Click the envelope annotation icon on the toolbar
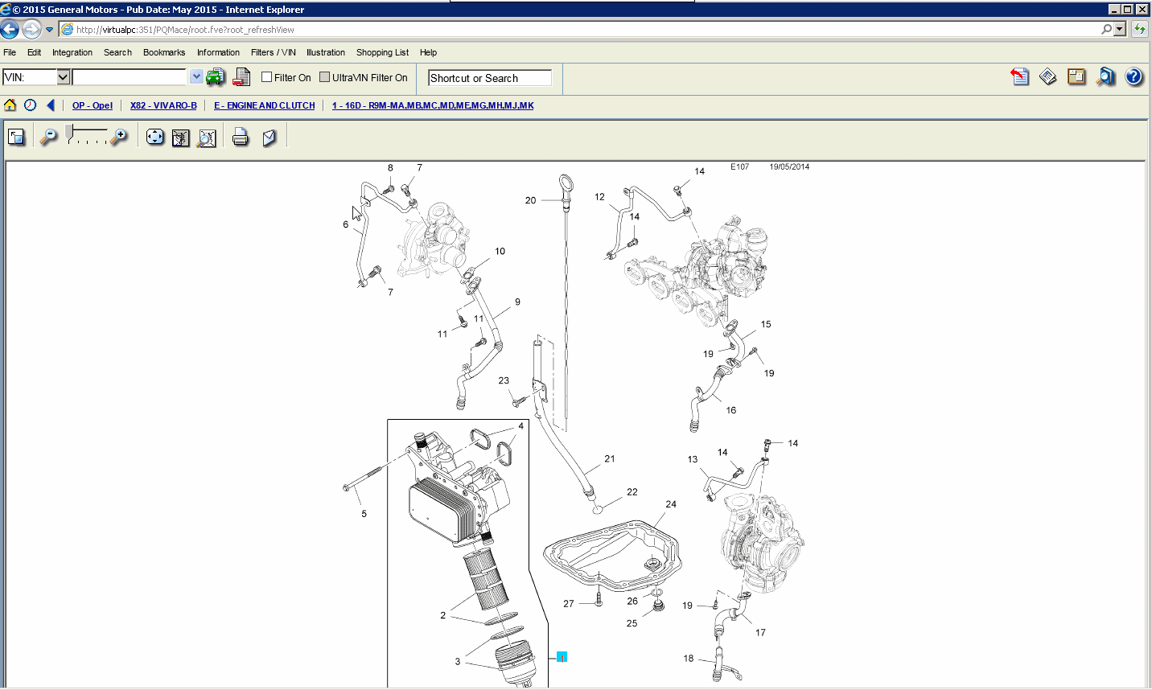 click(x=269, y=137)
